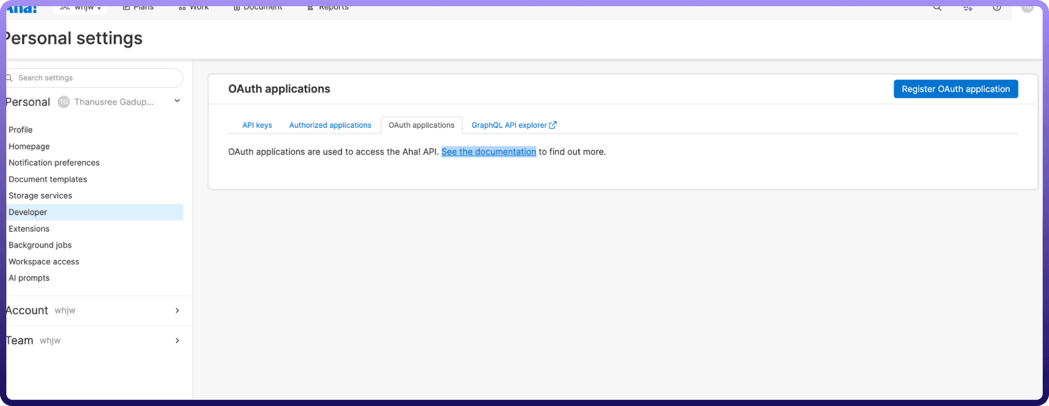Click the user avatar in top bar

click(x=1027, y=8)
